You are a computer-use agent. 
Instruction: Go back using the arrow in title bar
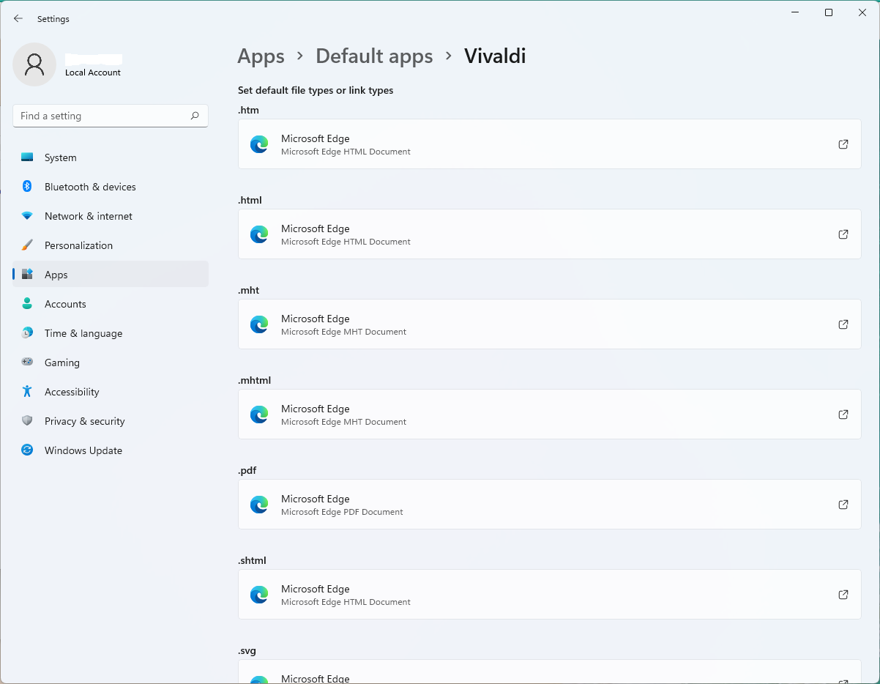(18, 18)
